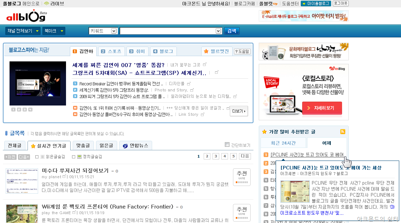The image size is (401, 223).
Task: Show slide 1 of the featured image pager
Action: tap(13, 109)
